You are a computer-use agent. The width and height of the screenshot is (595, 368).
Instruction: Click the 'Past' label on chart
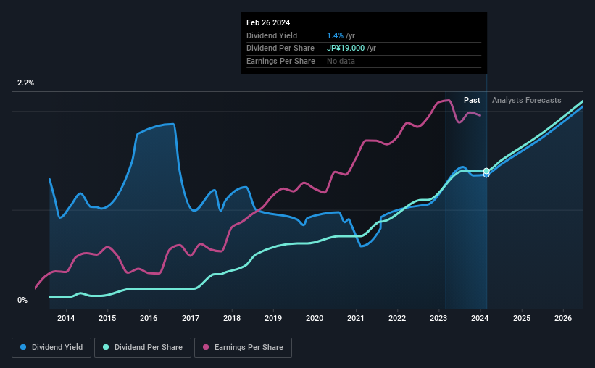tap(472, 100)
